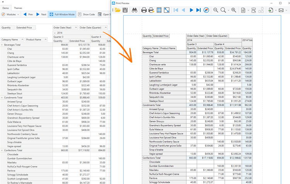Collapse the 2014 year column group
The height and width of the screenshot is (184, 290).
(x=55, y=33)
